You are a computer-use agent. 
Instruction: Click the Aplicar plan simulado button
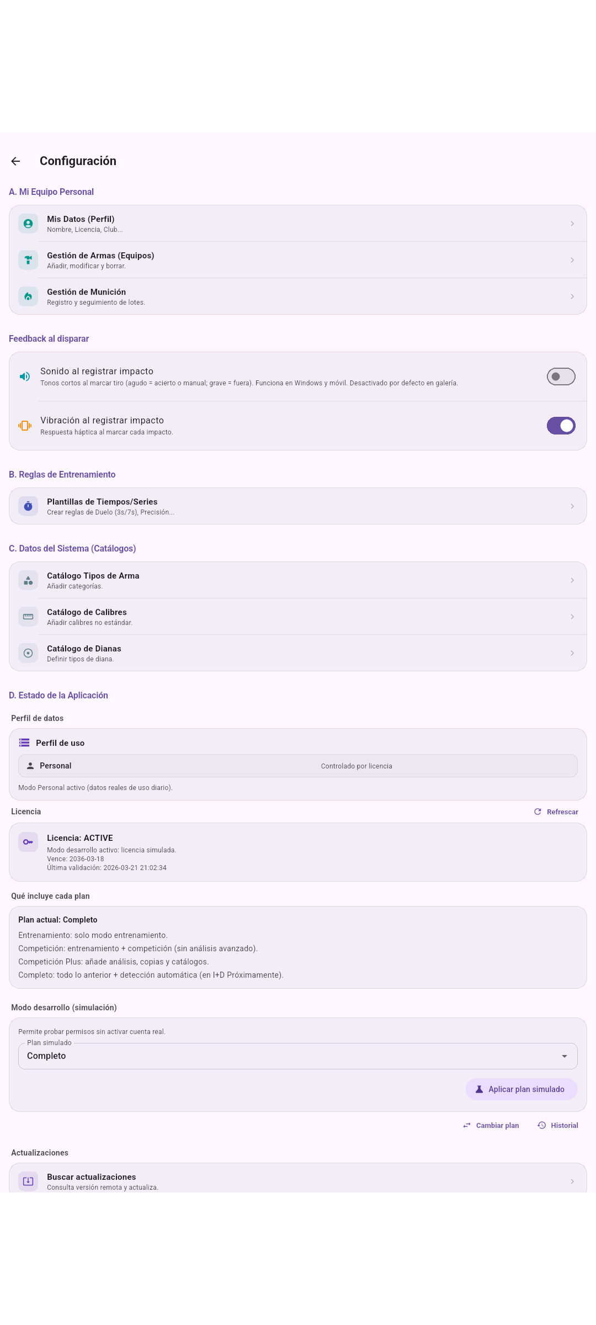tap(521, 1089)
